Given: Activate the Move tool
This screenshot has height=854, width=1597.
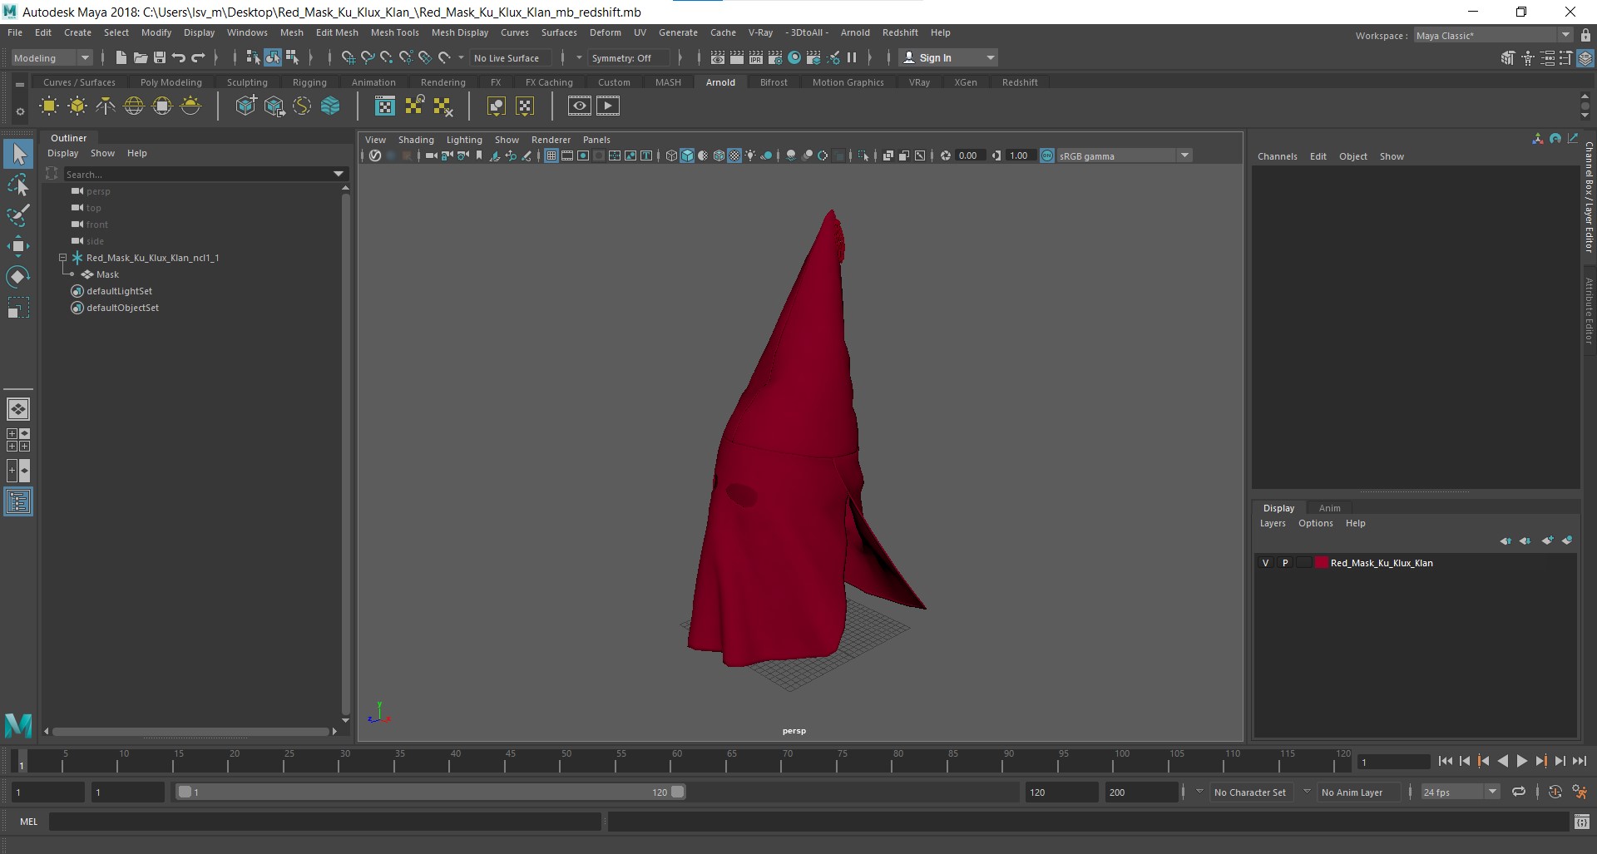Looking at the screenshot, I should point(18,246).
